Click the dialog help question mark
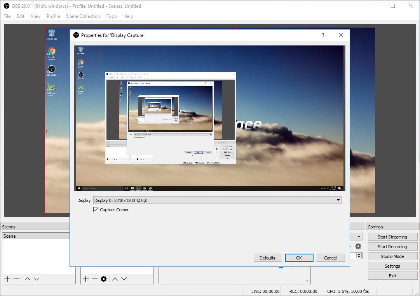The height and width of the screenshot is (296, 420). pos(323,35)
